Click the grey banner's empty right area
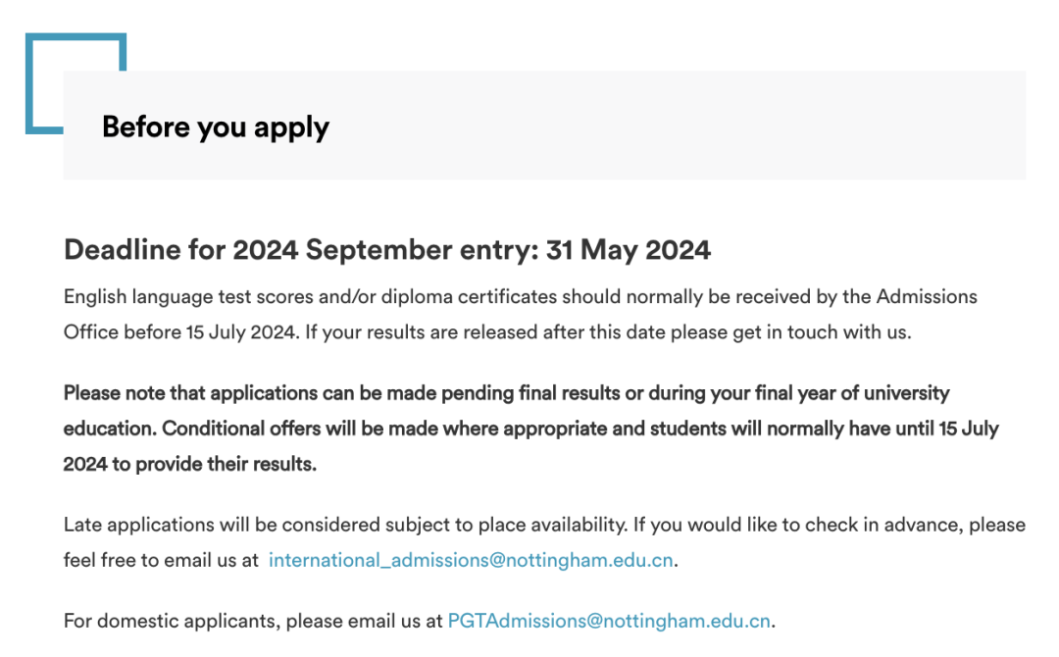 [x=784, y=126]
